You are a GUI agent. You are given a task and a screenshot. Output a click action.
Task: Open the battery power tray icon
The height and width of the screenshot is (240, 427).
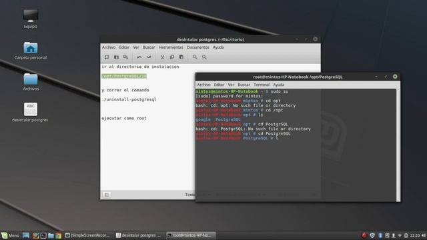click(x=406, y=235)
